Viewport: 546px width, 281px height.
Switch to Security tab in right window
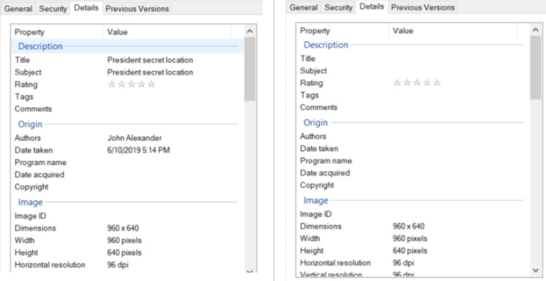point(339,7)
